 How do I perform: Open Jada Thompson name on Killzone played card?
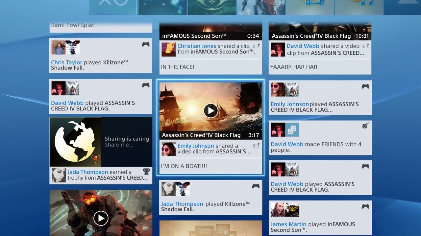[x=182, y=204]
